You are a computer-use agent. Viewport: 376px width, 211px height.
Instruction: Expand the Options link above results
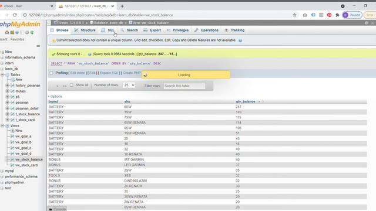tap(55, 96)
